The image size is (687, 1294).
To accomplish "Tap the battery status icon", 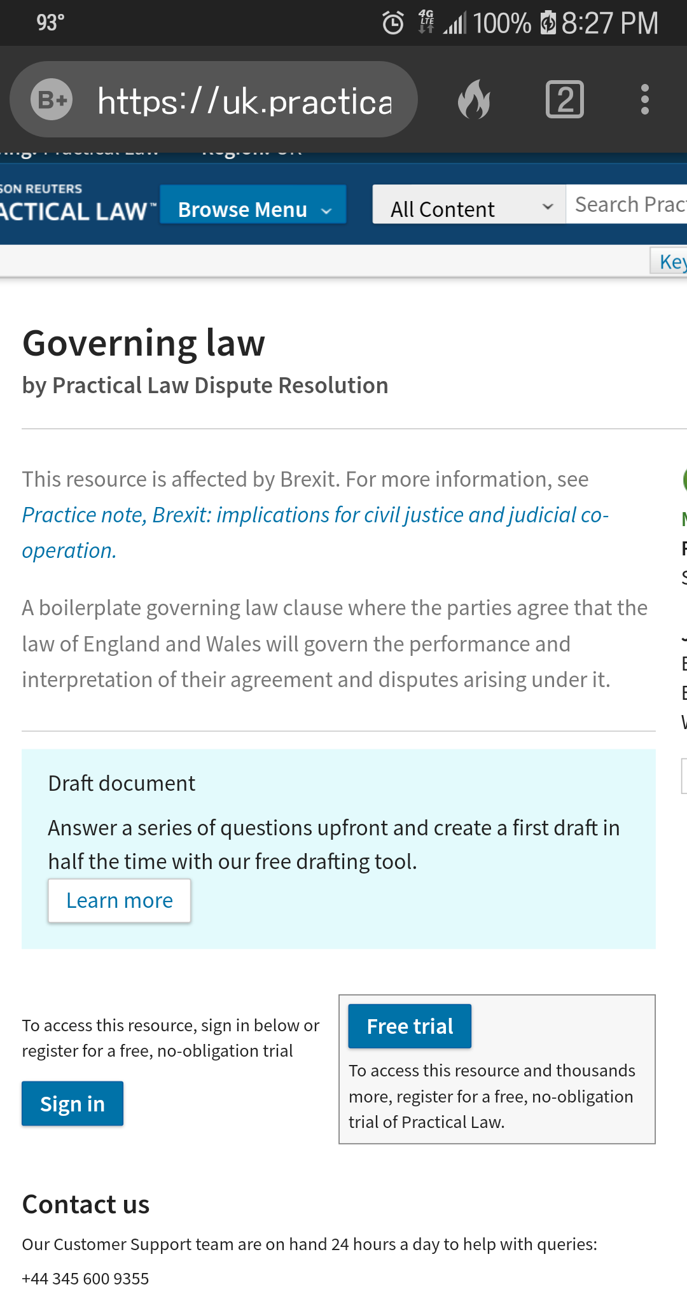I will point(548,24).
